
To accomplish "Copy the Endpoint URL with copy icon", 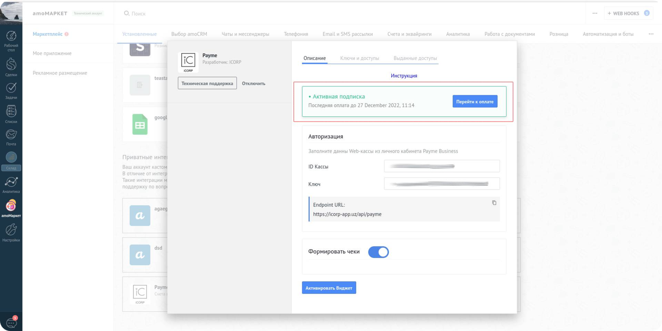I will tap(494, 203).
